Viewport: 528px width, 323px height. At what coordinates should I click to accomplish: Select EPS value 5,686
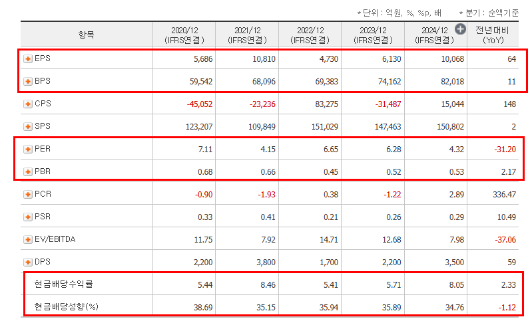click(203, 59)
